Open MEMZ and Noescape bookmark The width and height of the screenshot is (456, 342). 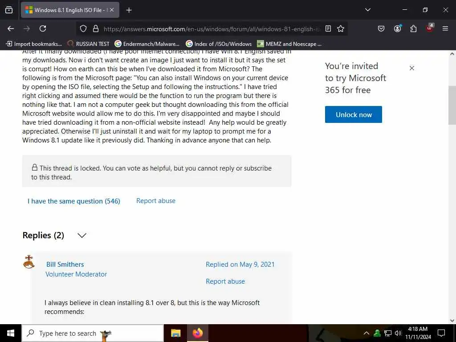pos(289,44)
